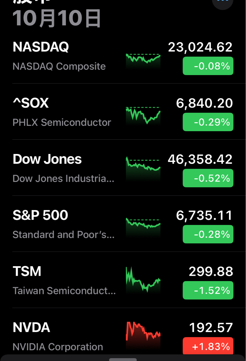
Task: Select the TSM ticker symbol
Action: [27, 272]
